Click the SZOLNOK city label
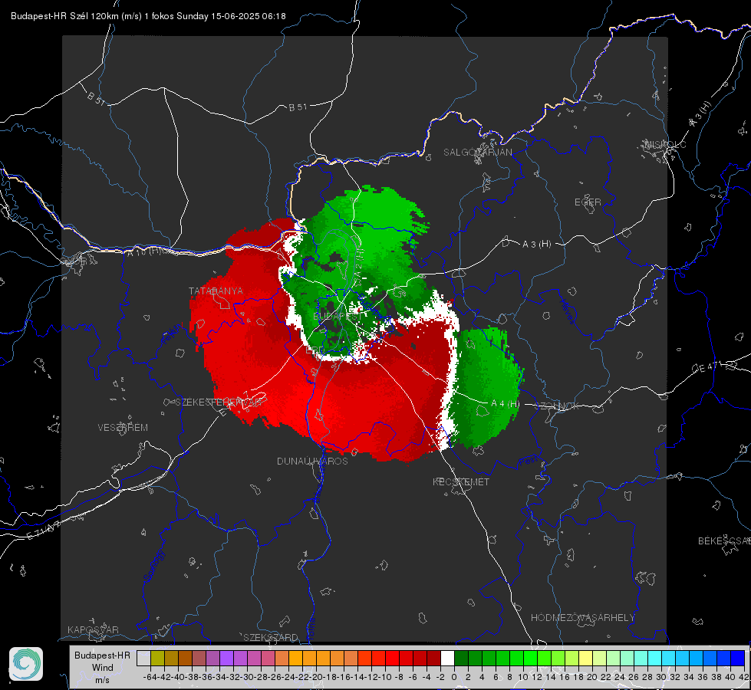The height and width of the screenshot is (690, 751). point(557,406)
